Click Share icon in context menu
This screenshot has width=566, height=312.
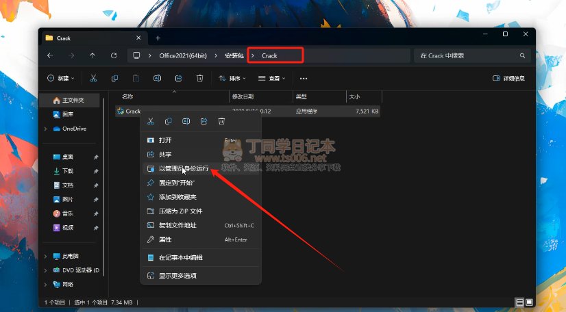click(204, 121)
